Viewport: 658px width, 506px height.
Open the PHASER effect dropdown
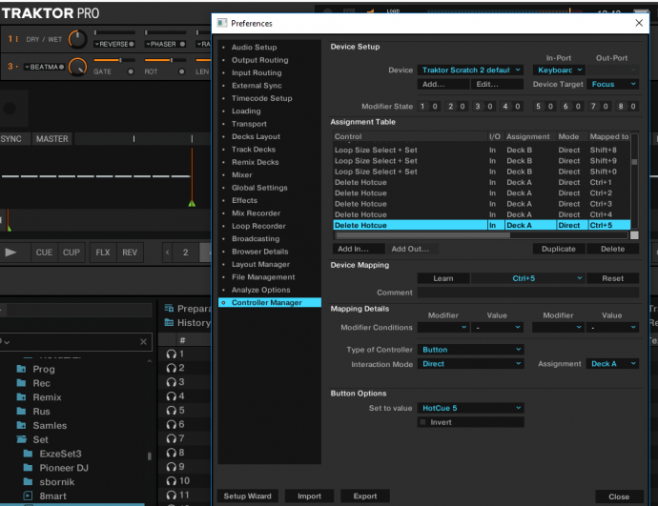pyautogui.click(x=165, y=44)
